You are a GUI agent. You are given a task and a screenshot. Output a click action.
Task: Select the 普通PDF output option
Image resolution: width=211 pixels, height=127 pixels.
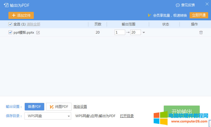34,107
